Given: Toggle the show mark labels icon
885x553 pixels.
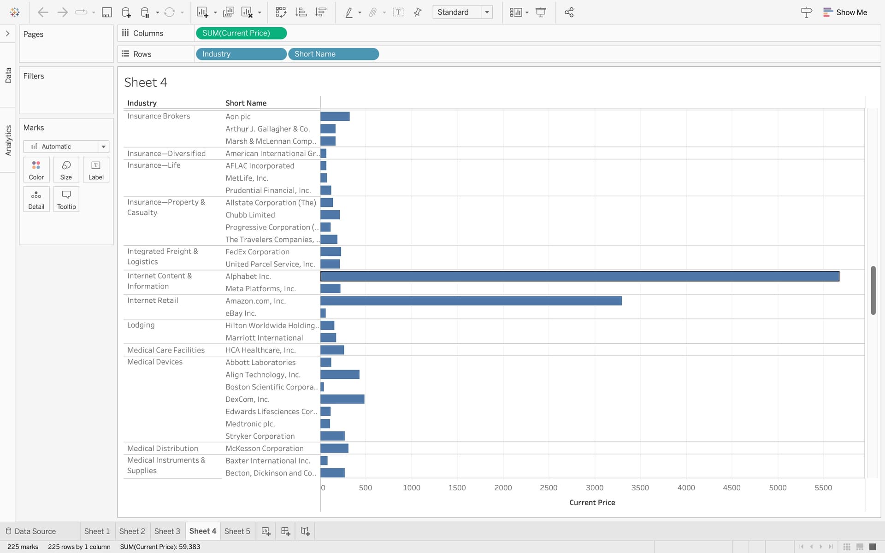Looking at the screenshot, I should (x=398, y=12).
